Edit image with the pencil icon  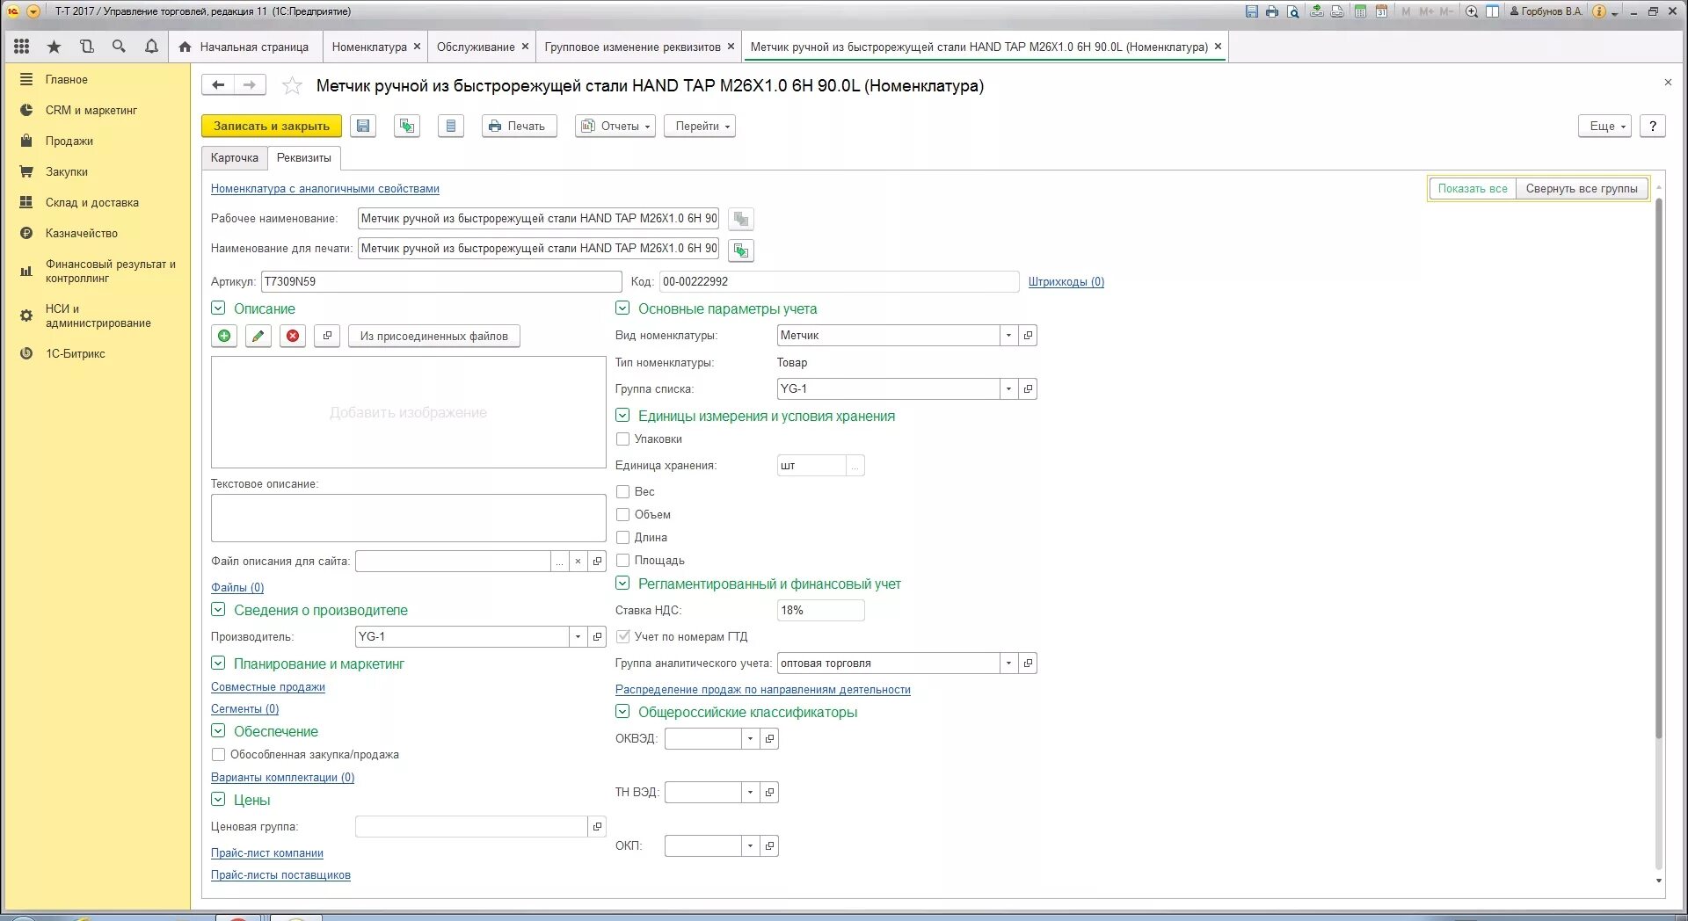(258, 336)
